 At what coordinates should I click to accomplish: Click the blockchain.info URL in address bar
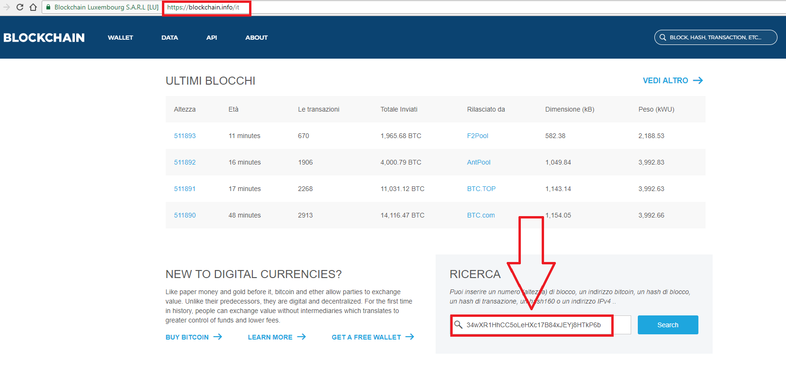pyautogui.click(x=203, y=7)
